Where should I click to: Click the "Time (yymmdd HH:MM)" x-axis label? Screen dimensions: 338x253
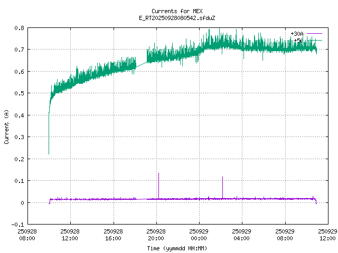[x=176, y=248]
